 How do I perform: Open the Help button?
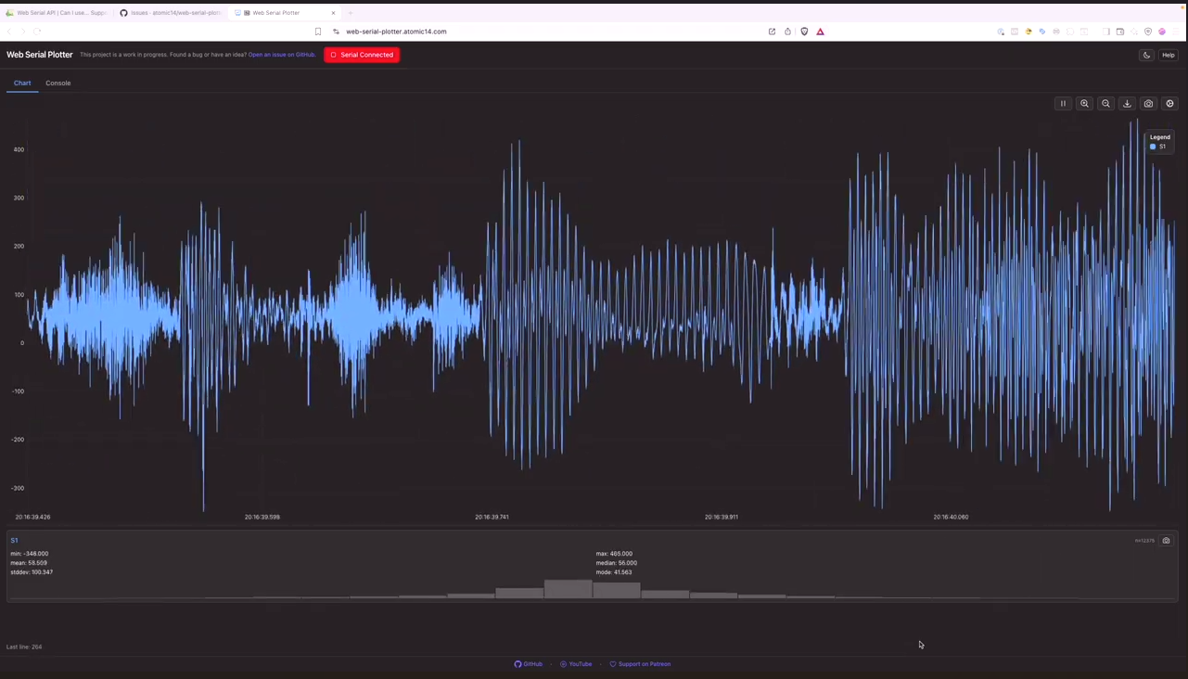tap(1169, 55)
